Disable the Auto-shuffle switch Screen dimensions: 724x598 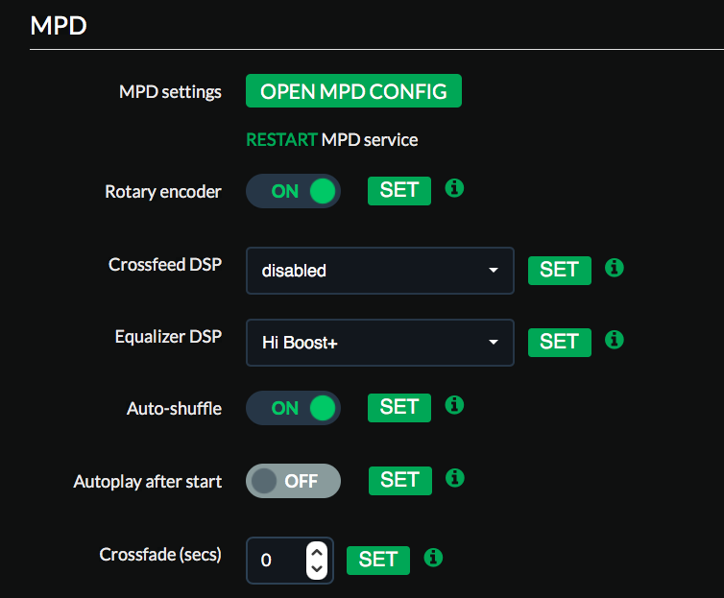pos(293,408)
